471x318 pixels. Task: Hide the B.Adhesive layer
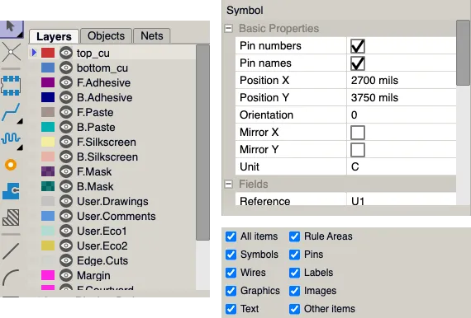coord(66,97)
